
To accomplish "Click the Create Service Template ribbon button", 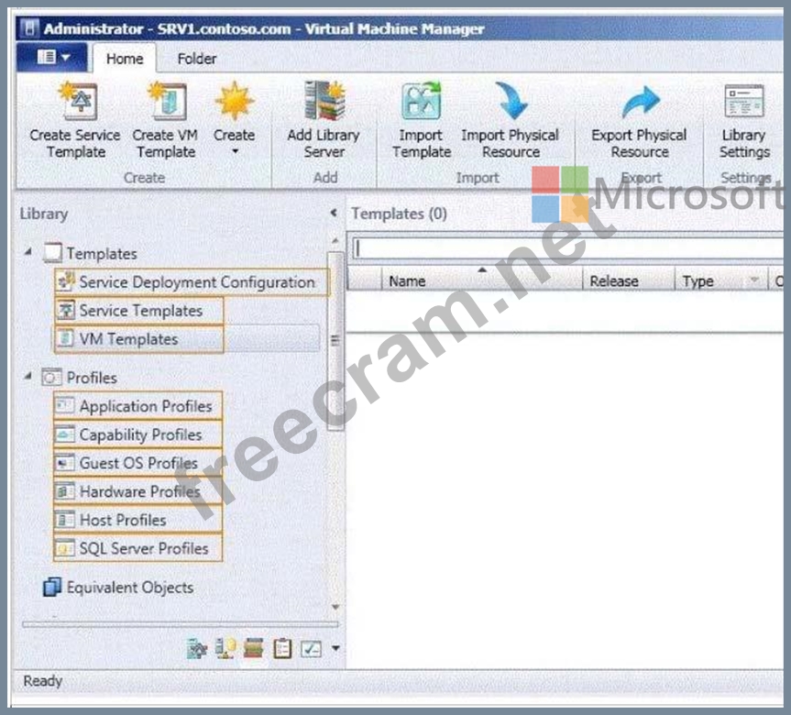I will tap(74, 121).
